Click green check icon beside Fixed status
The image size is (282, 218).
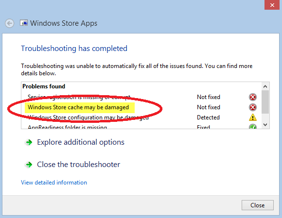(x=253, y=127)
